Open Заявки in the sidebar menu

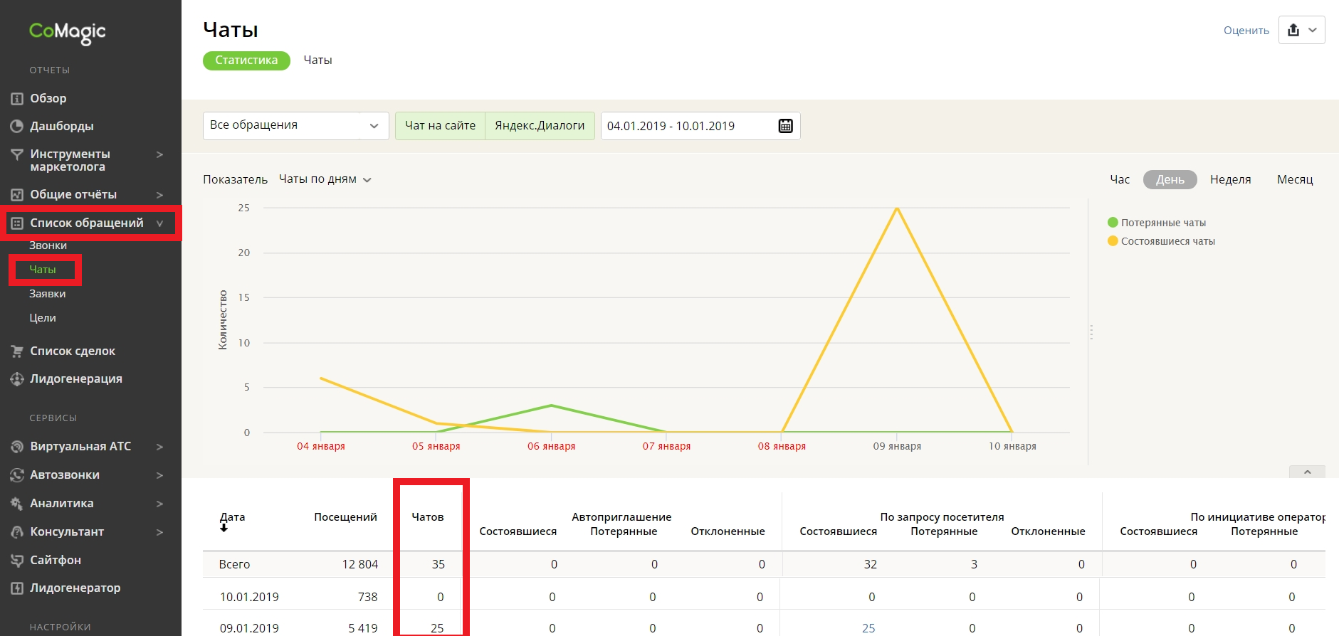[48, 294]
